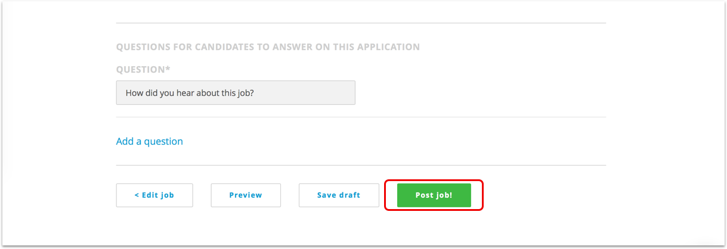The image size is (727, 249).
Task: Open the job Preview
Action: [246, 195]
